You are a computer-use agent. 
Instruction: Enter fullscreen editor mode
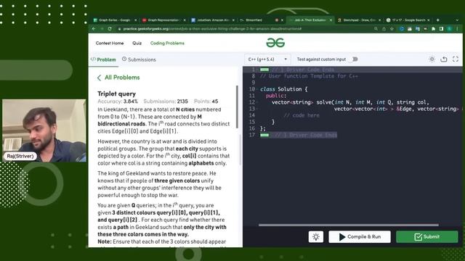coord(456,59)
